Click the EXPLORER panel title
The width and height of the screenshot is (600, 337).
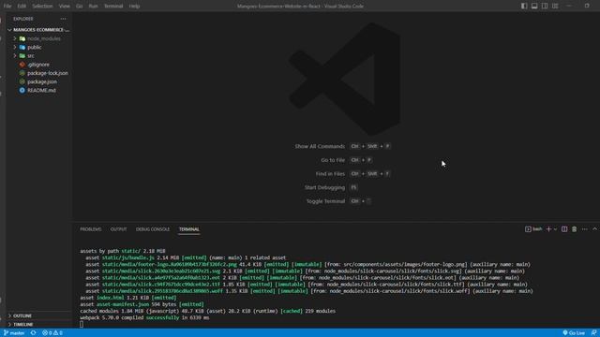click(x=23, y=19)
